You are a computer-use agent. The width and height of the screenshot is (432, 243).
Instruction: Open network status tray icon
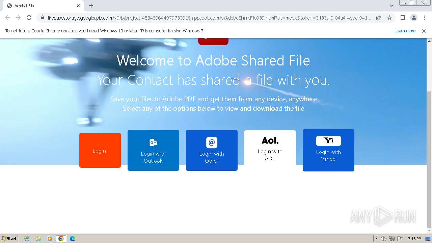pos(392,239)
